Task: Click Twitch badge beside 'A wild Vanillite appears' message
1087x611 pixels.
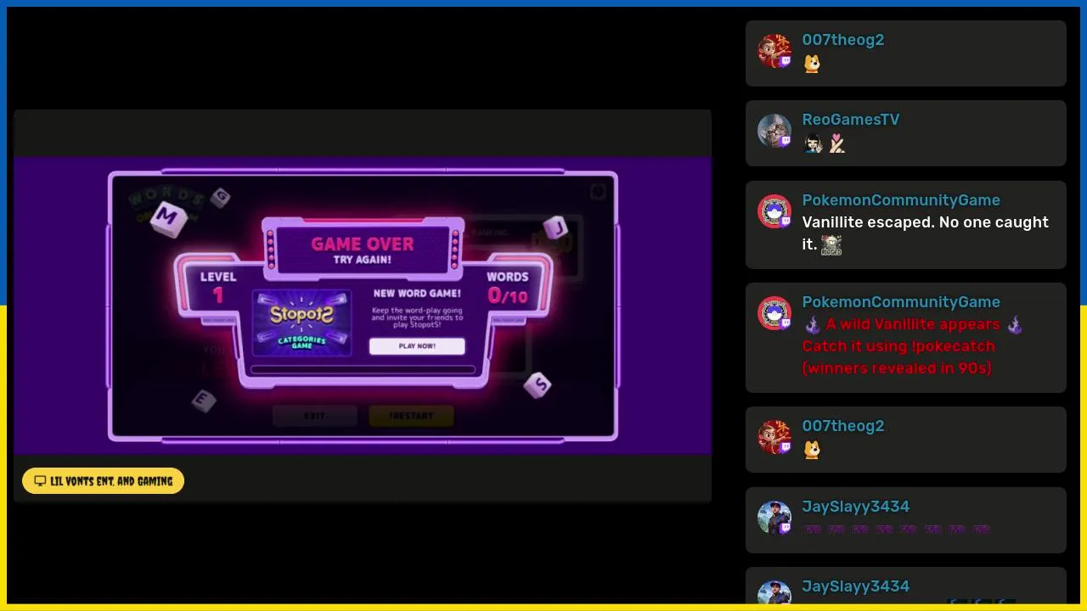Action: (786, 323)
